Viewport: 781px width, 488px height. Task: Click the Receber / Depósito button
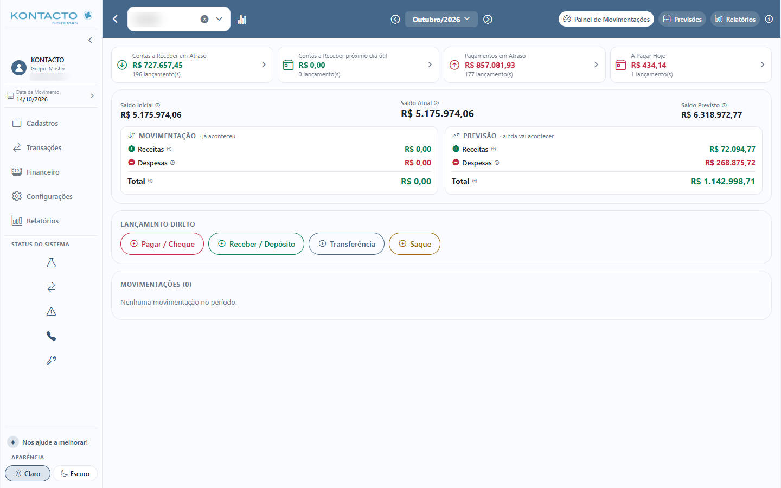pos(257,244)
